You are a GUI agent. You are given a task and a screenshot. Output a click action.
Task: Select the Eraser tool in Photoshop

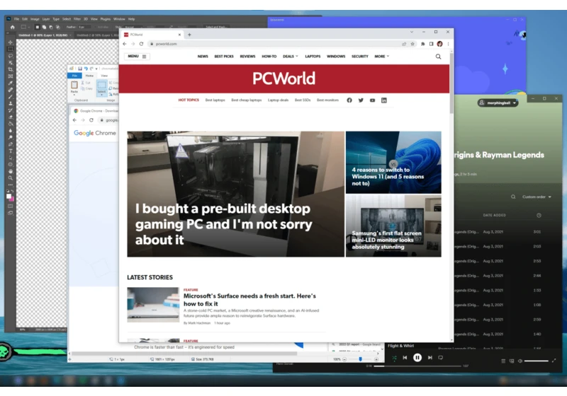pos(11,117)
